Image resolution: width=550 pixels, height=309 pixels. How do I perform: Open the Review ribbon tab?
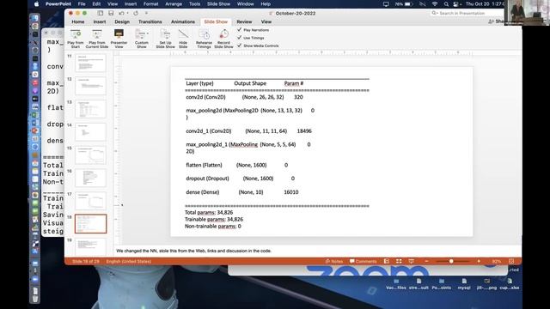(x=244, y=21)
